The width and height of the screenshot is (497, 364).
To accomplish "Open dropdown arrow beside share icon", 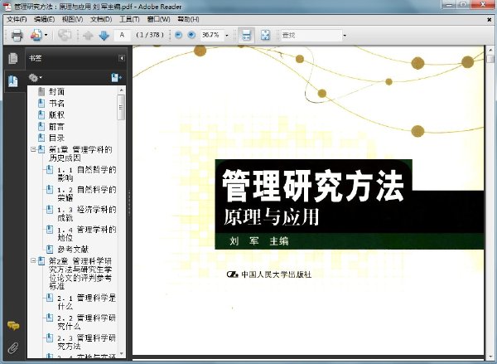I will coord(46,35).
